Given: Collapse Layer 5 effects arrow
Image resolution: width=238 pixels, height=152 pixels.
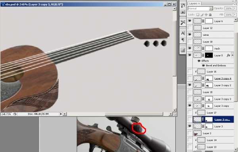Looking at the screenshot, I should [232, 55].
